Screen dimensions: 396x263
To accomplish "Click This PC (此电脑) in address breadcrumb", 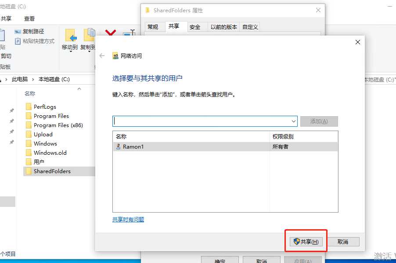I will pyautogui.click(x=20, y=79).
